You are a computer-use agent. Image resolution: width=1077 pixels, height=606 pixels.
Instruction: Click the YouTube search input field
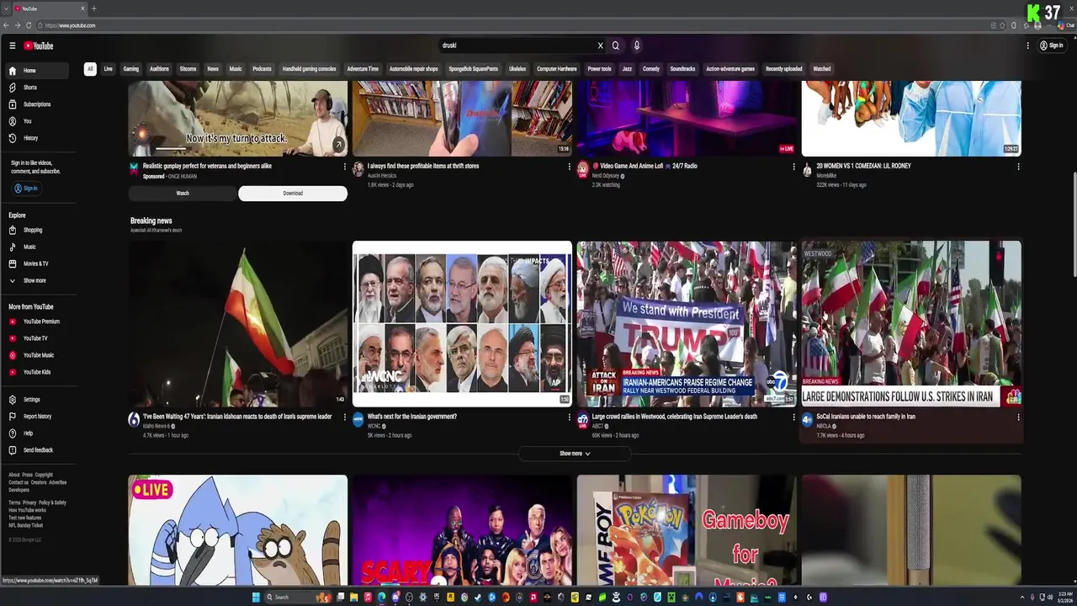(x=517, y=45)
